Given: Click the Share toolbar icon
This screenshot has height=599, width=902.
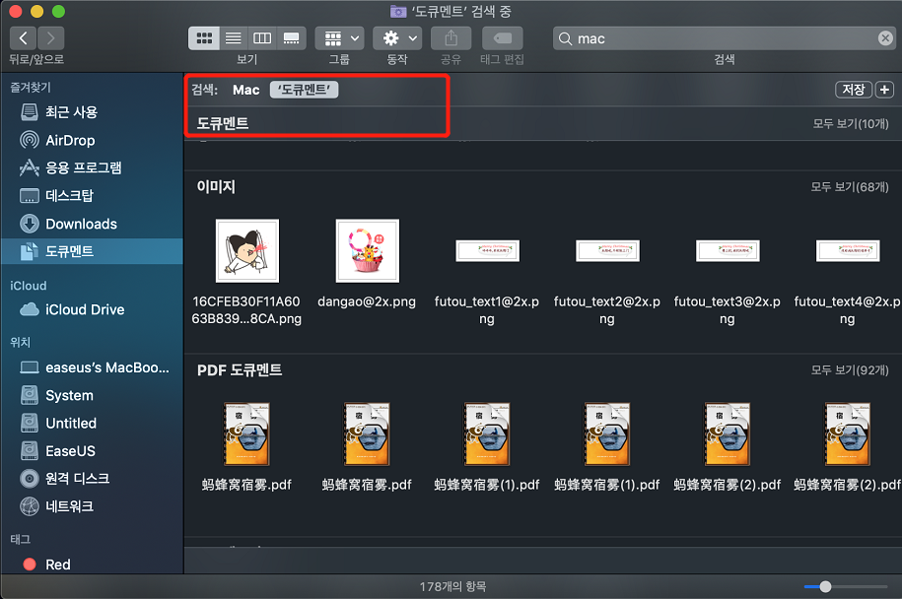Looking at the screenshot, I should point(451,38).
